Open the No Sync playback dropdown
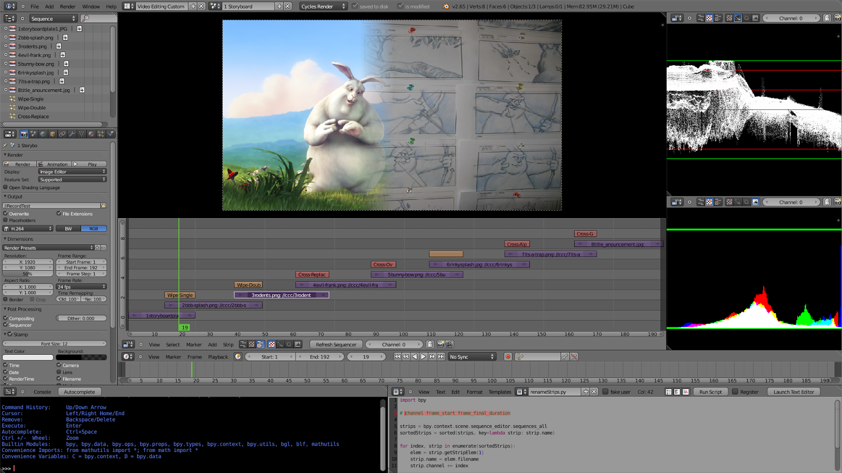Viewport: 842px width, 473px height. click(471, 356)
